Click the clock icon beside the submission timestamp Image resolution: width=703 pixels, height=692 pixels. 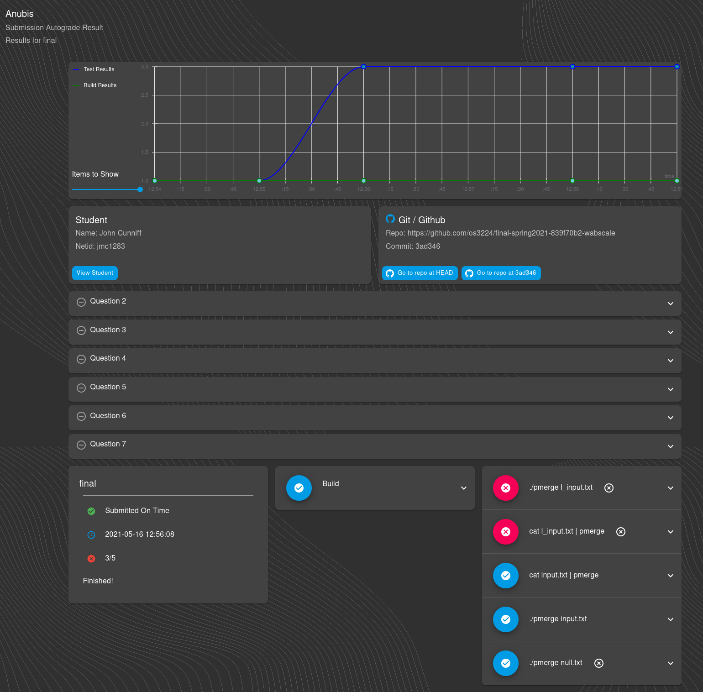[x=91, y=535]
